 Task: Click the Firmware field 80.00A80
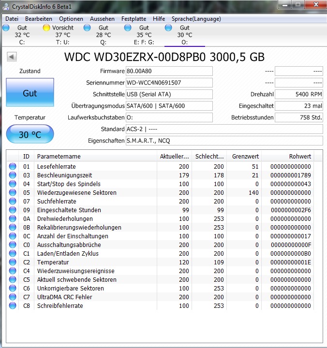coord(169,71)
